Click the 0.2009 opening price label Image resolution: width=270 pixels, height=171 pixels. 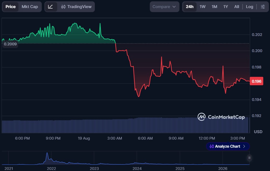[10, 44]
